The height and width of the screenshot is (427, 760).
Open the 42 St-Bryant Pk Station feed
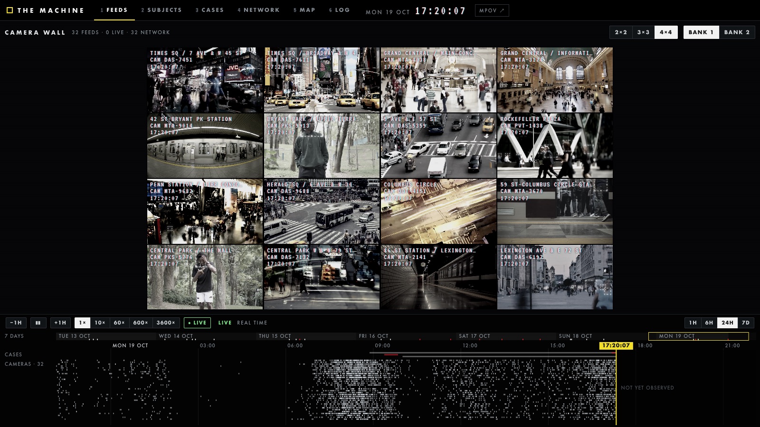pyautogui.click(x=205, y=146)
